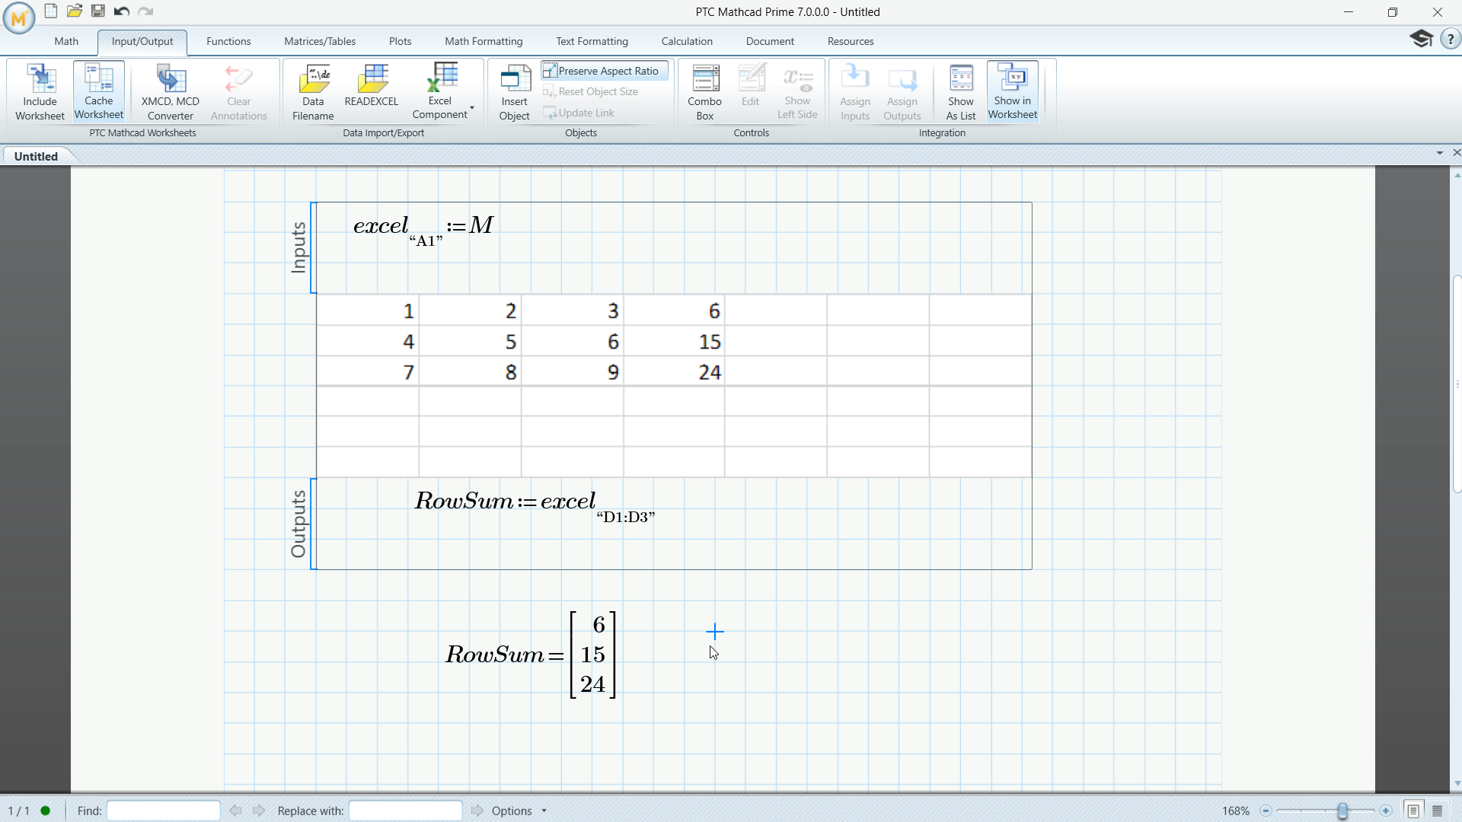
Task: Close the Untitled worksheet tab
Action: pos(1456,153)
